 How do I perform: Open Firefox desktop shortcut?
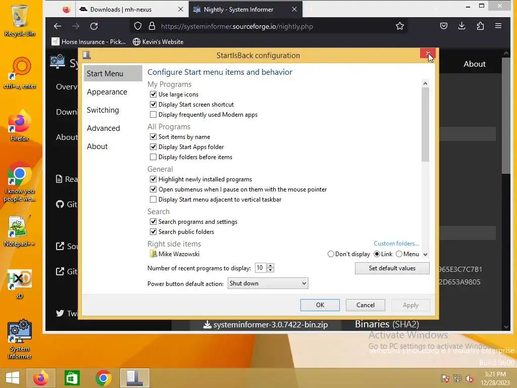(x=20, y=125)
